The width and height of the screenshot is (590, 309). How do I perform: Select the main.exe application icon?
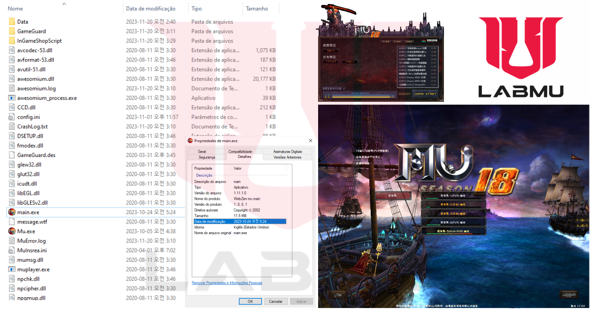[12, 212]
